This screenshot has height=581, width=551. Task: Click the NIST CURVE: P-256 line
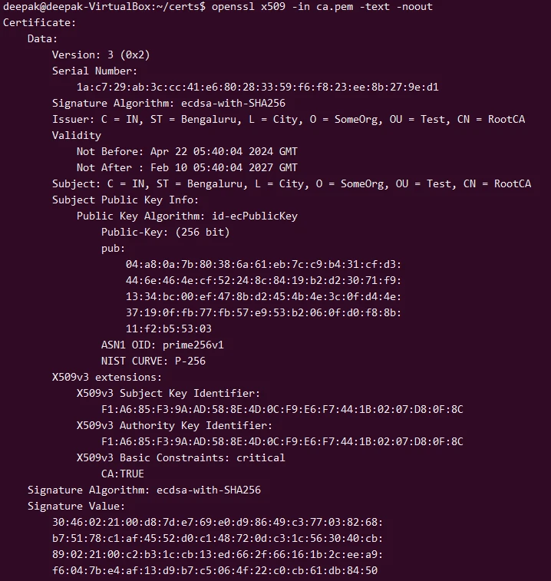pyautogui.click(x=153, y=361)
